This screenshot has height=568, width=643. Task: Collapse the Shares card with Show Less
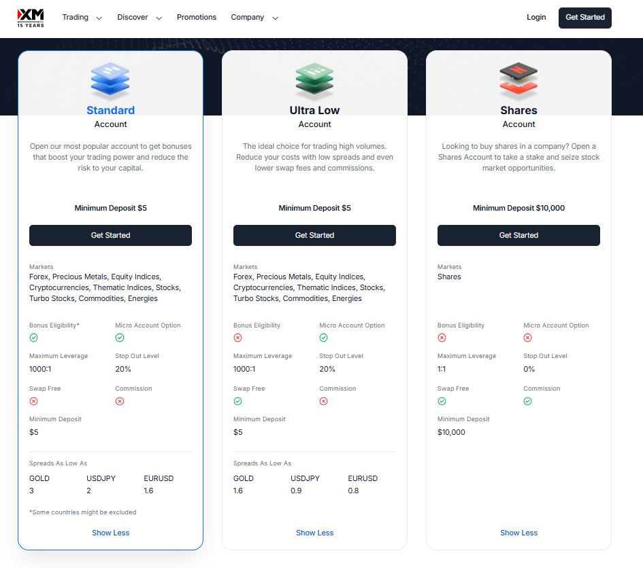pyautogui.click(x=518, y=533)
